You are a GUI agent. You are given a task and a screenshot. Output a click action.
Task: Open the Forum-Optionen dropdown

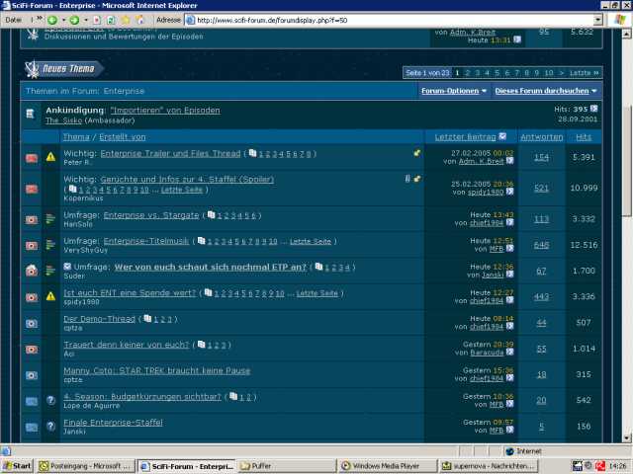coord(454,91)
